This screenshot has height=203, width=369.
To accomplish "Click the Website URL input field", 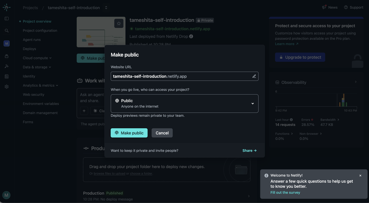I will pos(184,76).
